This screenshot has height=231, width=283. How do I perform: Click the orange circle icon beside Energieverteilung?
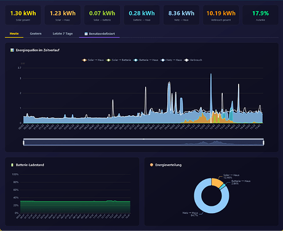151,164
